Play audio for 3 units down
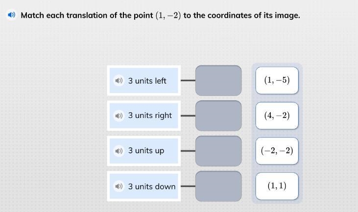The image size is (358, 212). 119,186
